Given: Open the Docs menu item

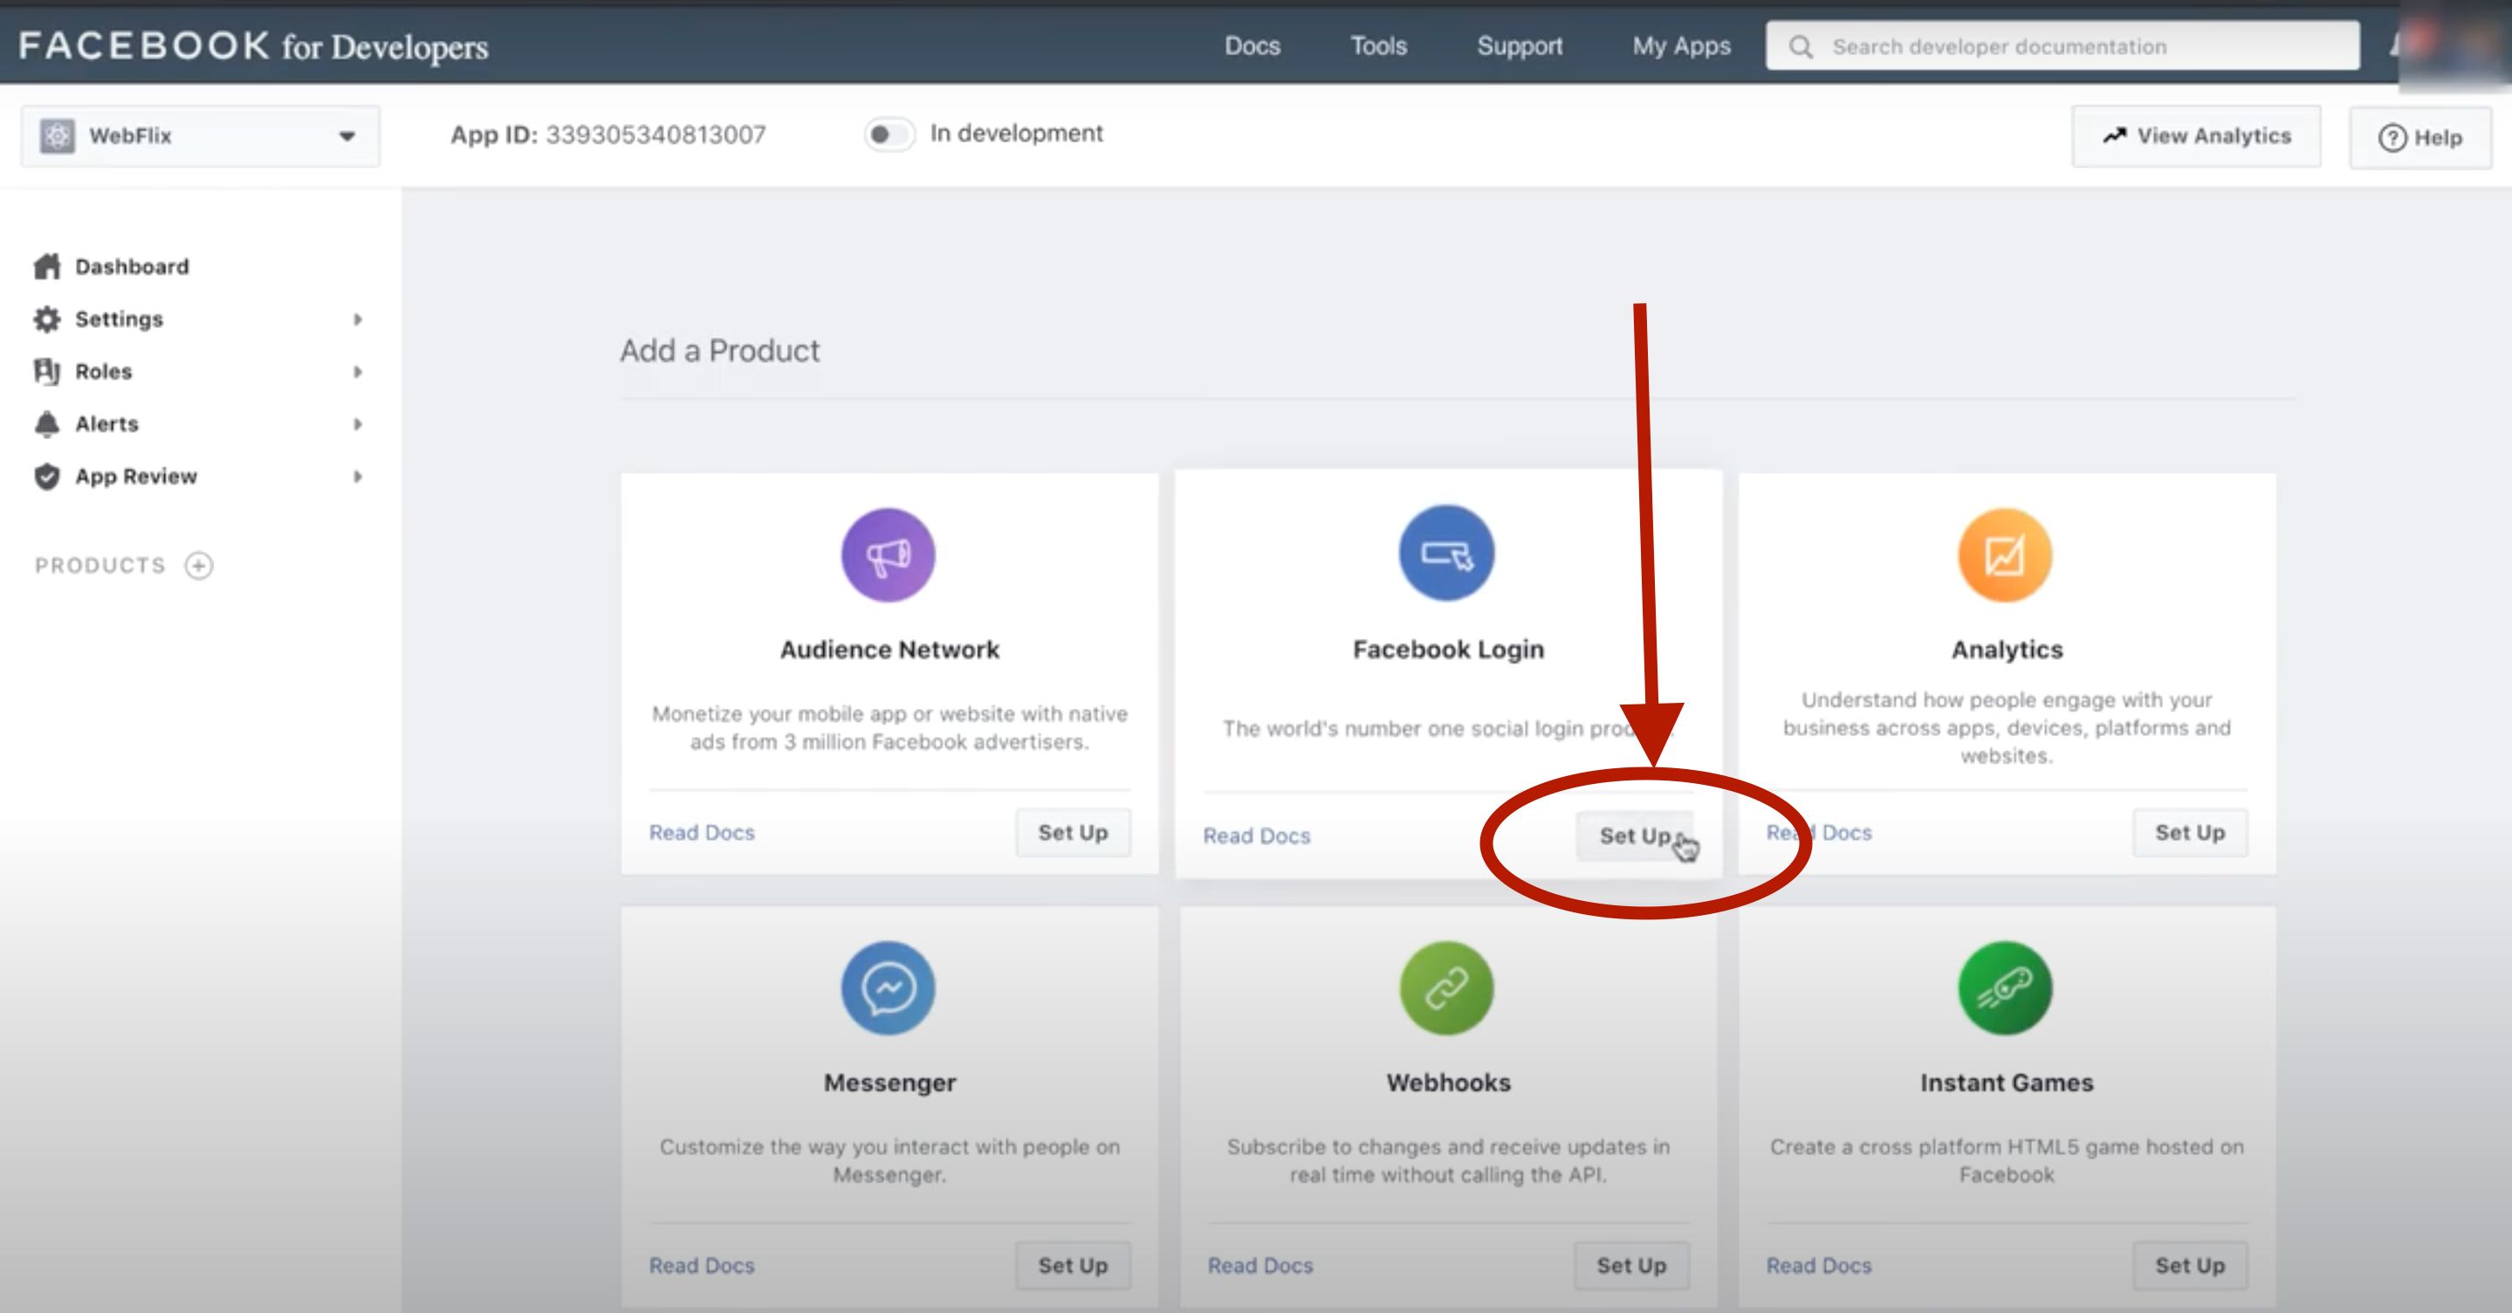Looking at the screenshot, I should (x=1251, y=46).
